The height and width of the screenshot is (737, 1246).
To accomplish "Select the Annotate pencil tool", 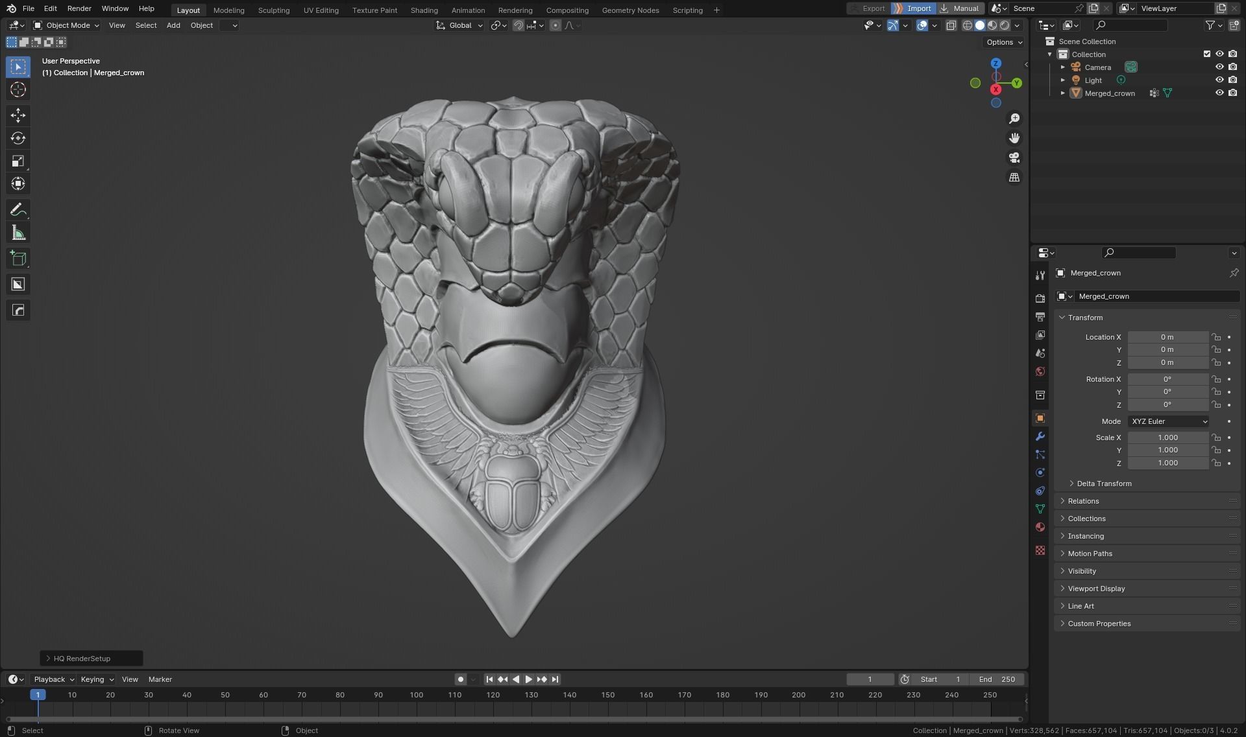I will tap(18, 210).
